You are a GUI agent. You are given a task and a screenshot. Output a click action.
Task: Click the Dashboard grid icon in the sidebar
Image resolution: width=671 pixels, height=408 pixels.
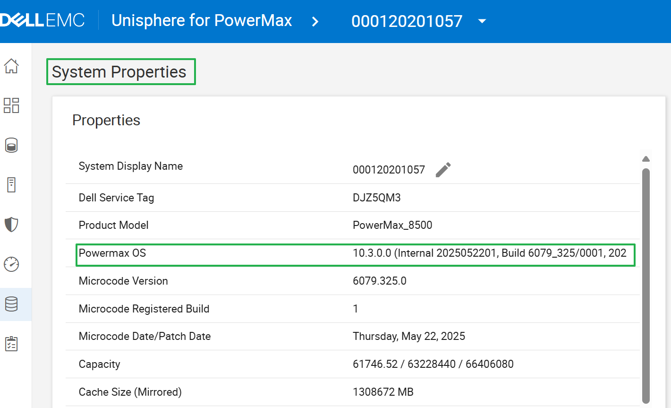pos(12,105)
